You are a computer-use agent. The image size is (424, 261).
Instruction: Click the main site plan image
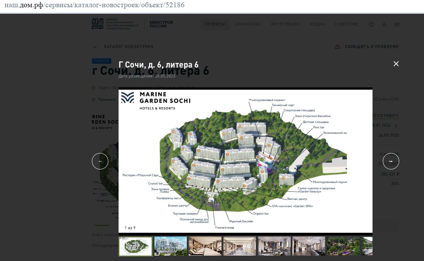(x=246, y=161)
